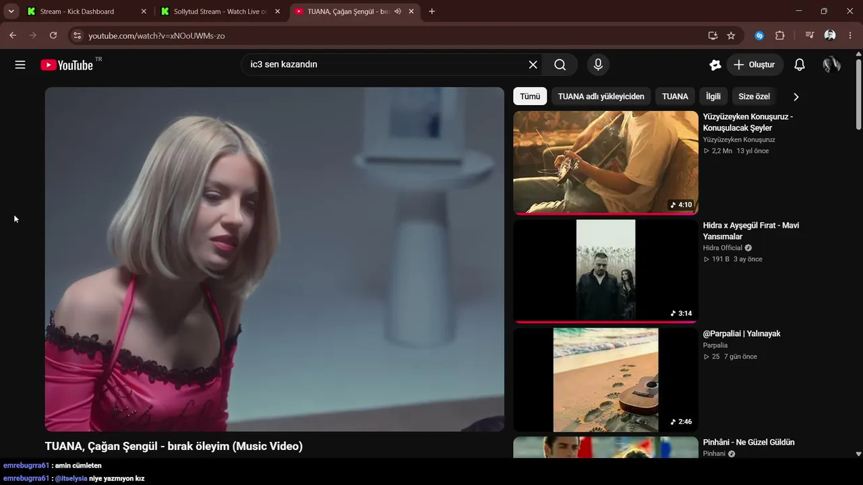Viewport: 863px width, 485px height.
Task: Go to the YouTube home logo
Action: click(67, 65)
